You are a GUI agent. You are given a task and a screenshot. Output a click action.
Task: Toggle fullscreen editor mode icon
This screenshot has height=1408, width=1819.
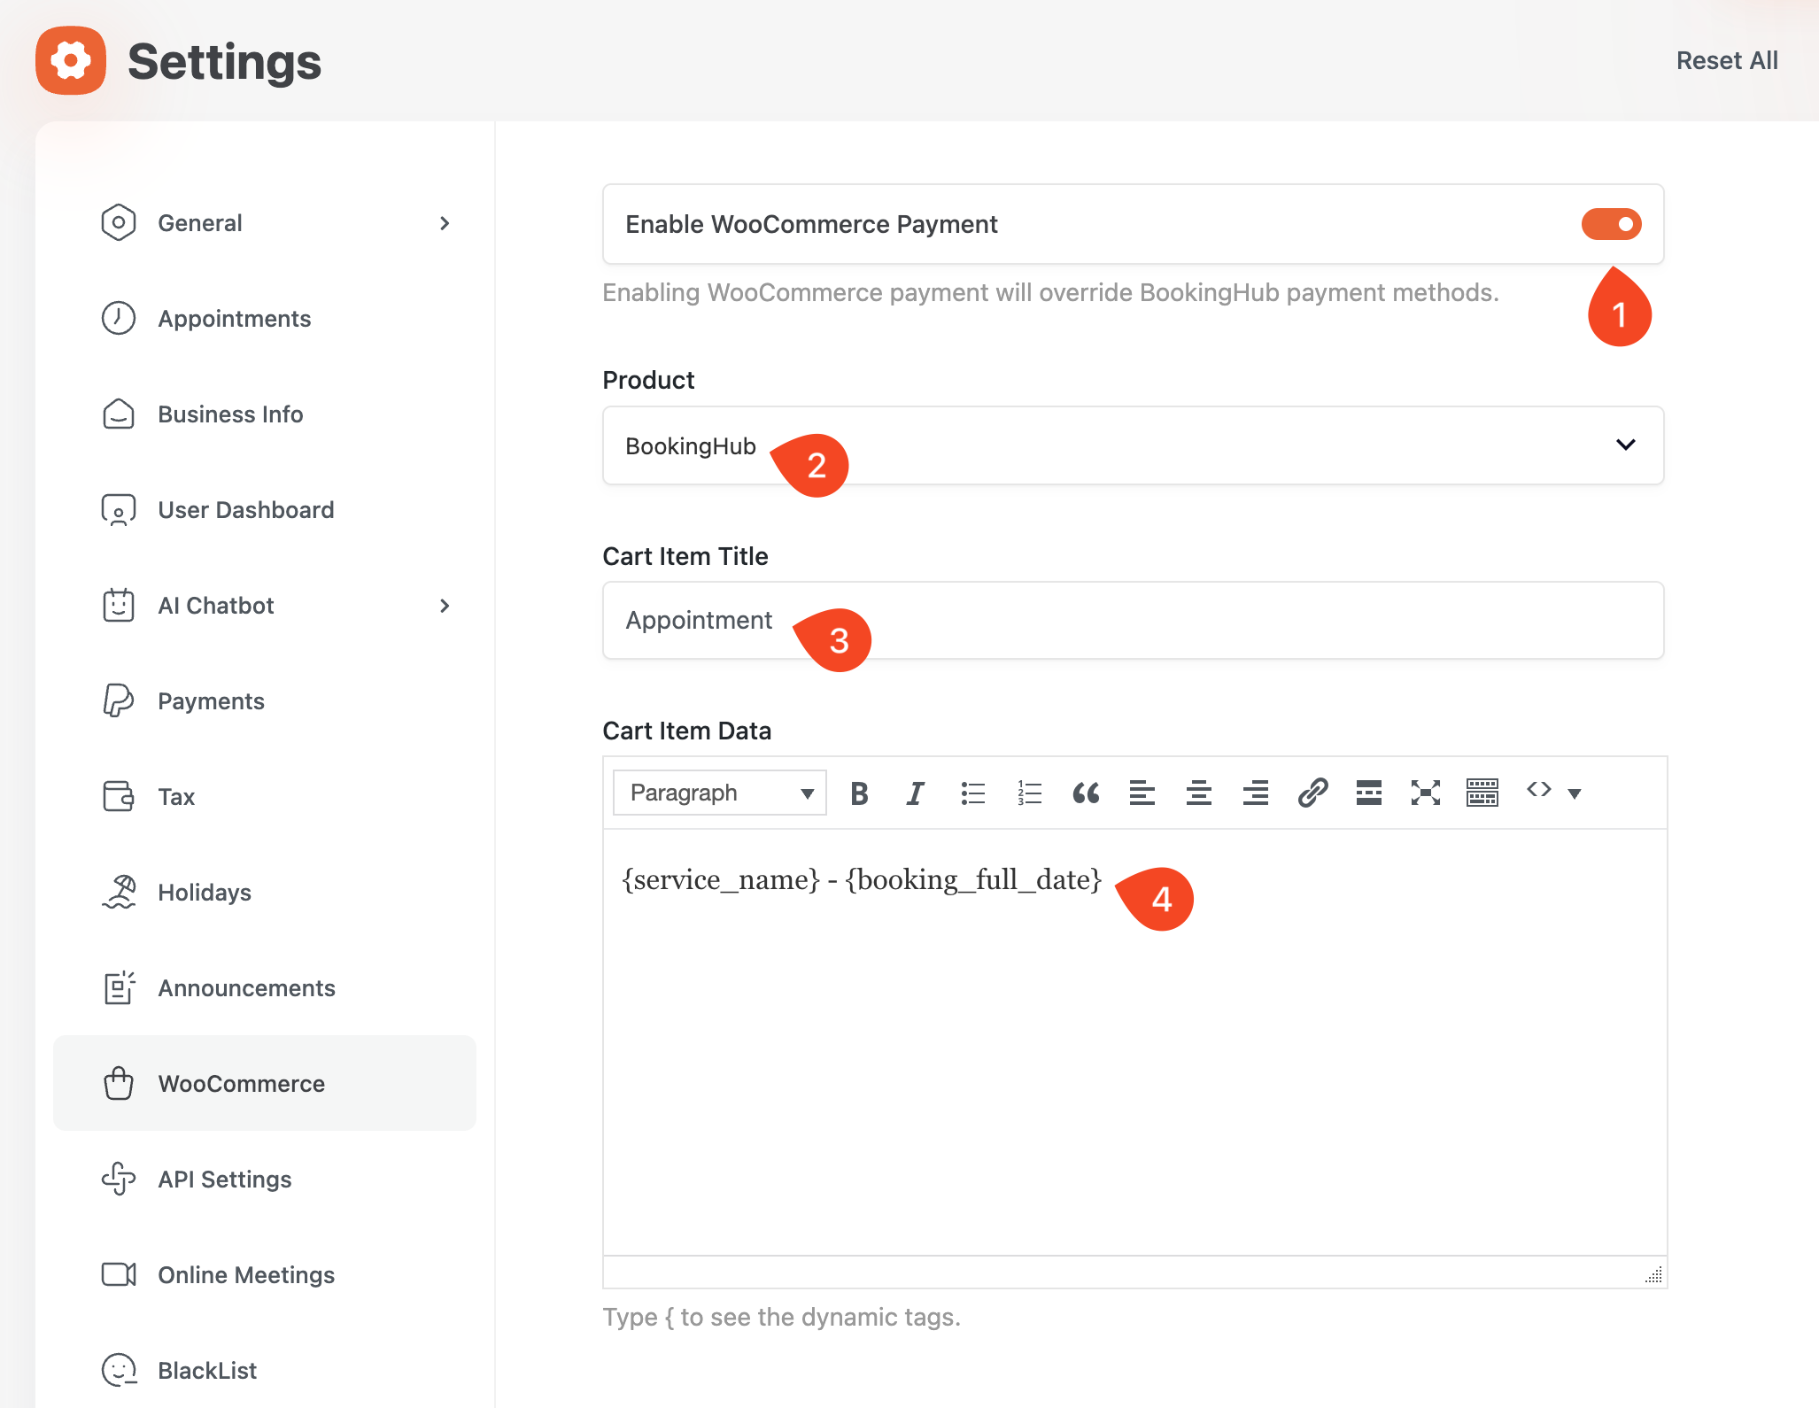click(x=1425, y=793)
